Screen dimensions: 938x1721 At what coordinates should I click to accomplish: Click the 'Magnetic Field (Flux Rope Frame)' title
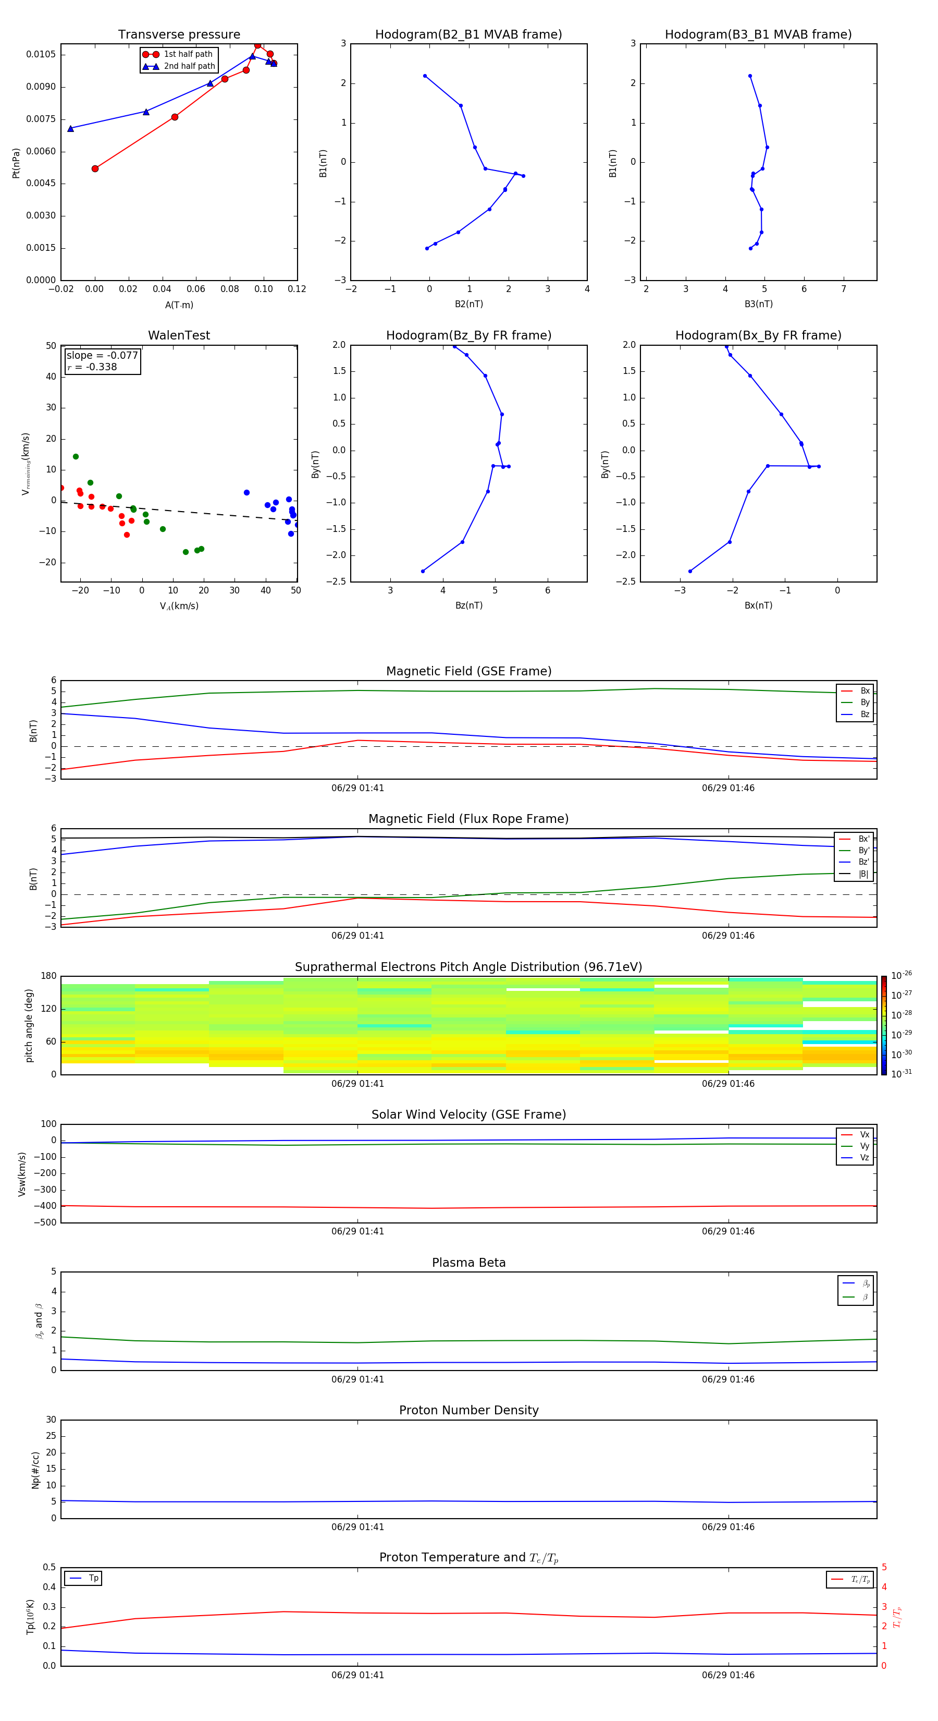click(468, 819)
